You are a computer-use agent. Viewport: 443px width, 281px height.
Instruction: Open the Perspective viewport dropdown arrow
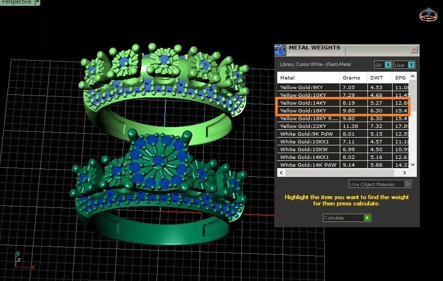(38, 2)
